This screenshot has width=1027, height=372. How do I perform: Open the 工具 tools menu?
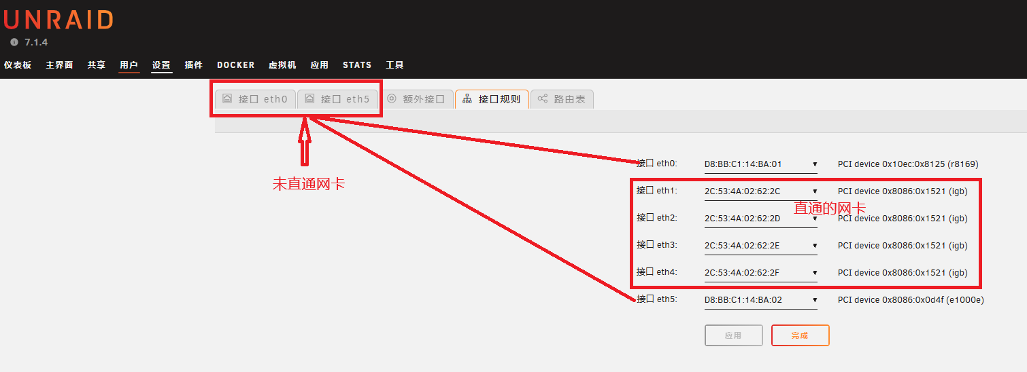point(394,65)
